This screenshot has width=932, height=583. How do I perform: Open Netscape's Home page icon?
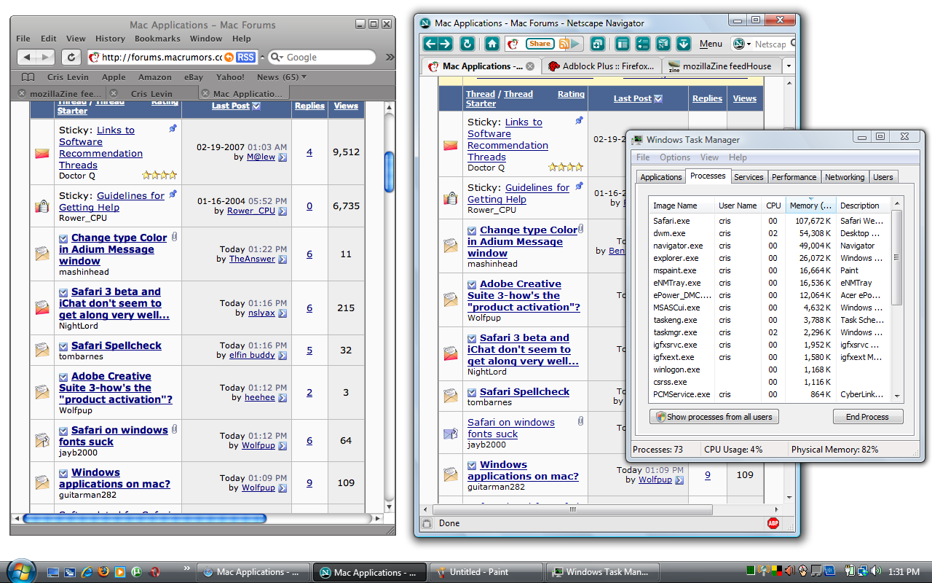coord(492,44)
